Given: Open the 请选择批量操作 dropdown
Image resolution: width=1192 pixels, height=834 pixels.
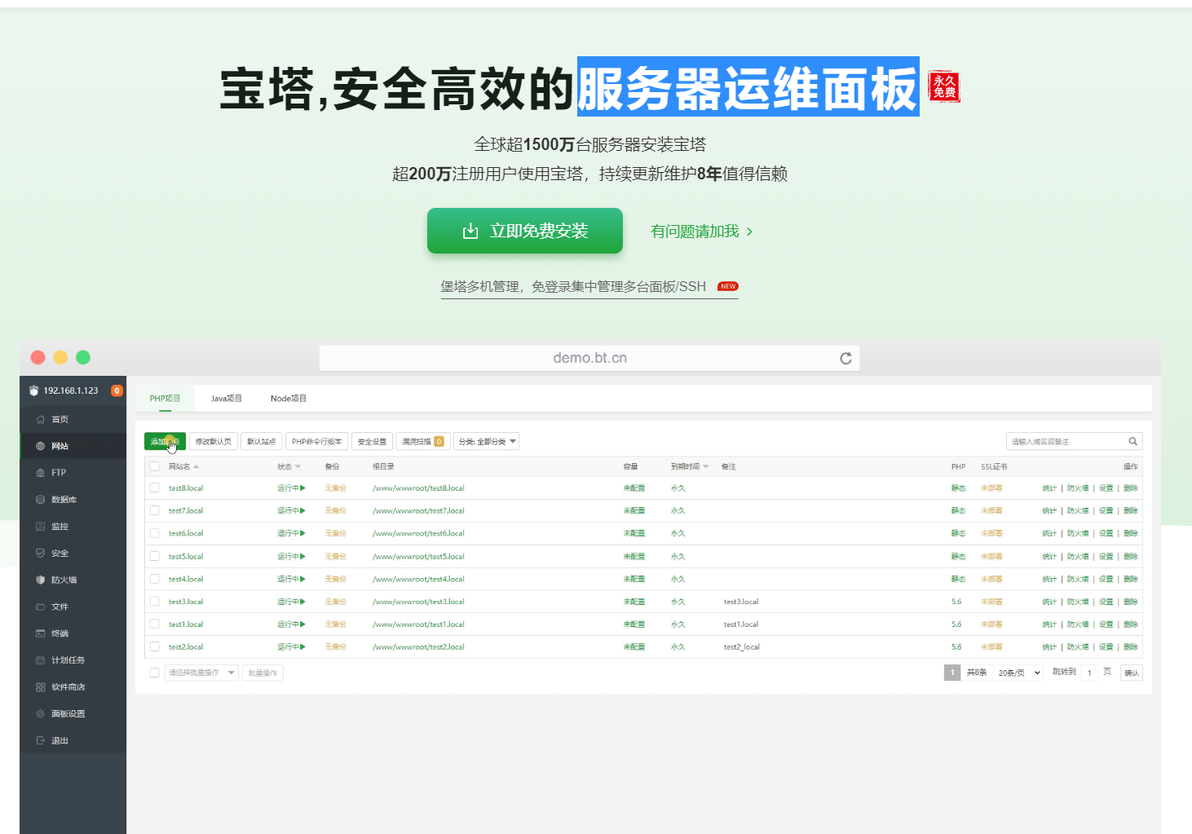Looking at the screenshot, I should pos(201,673).
